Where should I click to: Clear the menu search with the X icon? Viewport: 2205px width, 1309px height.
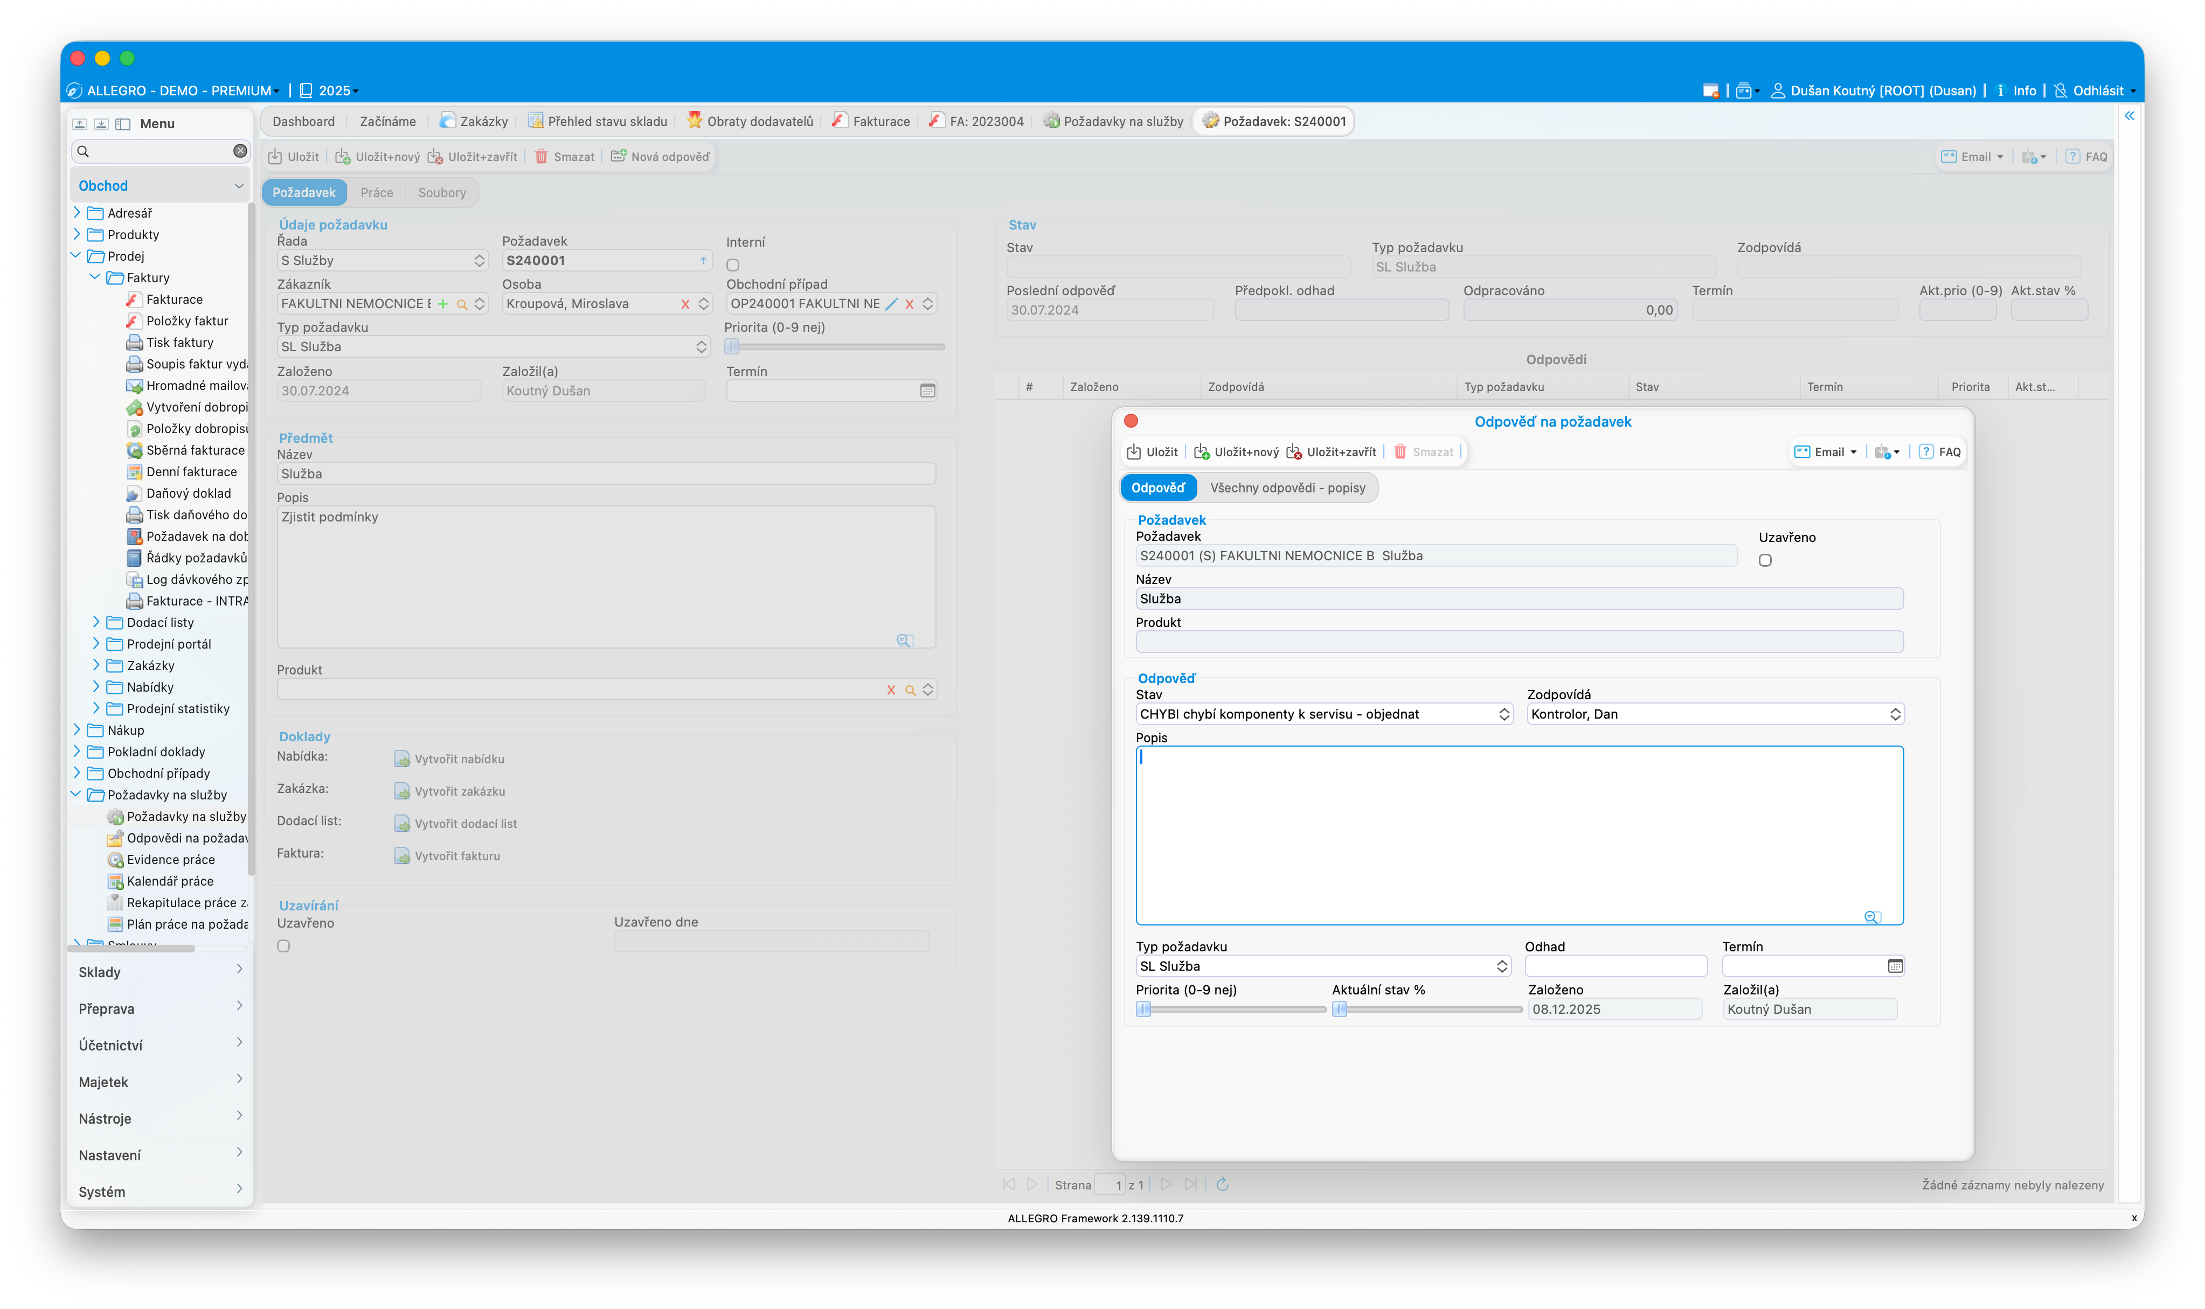pyautogui.click(x=240, y=151)
